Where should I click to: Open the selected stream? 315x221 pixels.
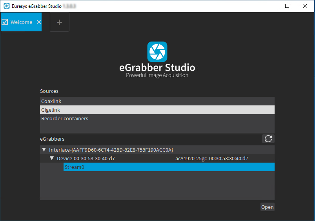[x=268, y=207]
